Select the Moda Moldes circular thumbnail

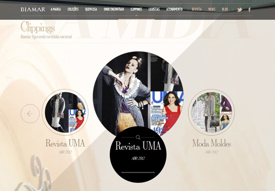point(211,112)
